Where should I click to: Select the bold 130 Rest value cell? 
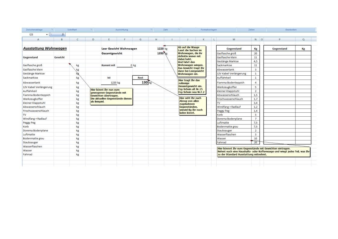(x=140, y=82)
